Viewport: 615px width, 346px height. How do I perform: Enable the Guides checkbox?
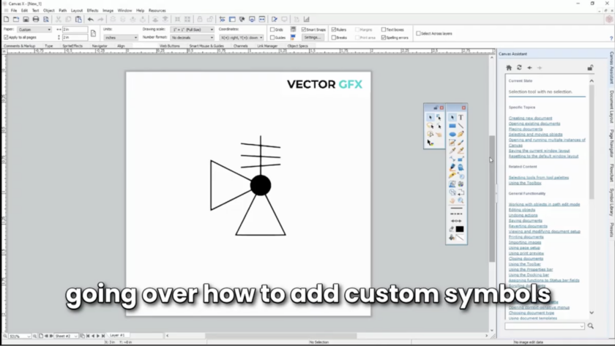pos(272,37)
